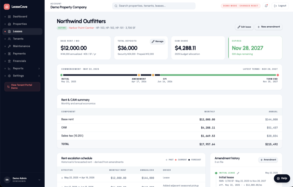Viewport: 293px width, 187px height.
Task: Click the Leases document icon
Action: (x=9, y=31)
